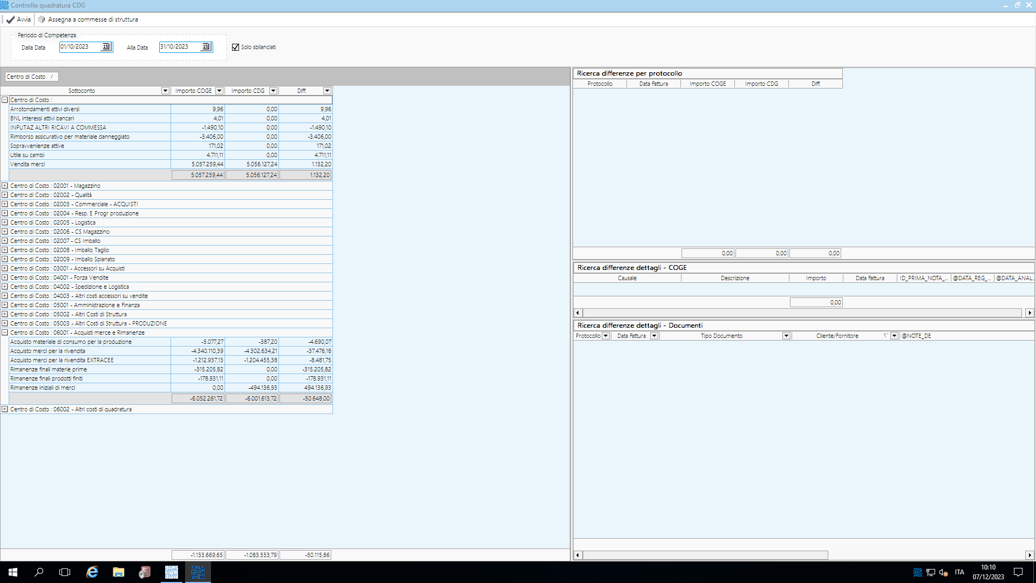Screen dimensions: 1036x583
Task: Click Assegna a commesse di struttura
Action: coord(88,19)
